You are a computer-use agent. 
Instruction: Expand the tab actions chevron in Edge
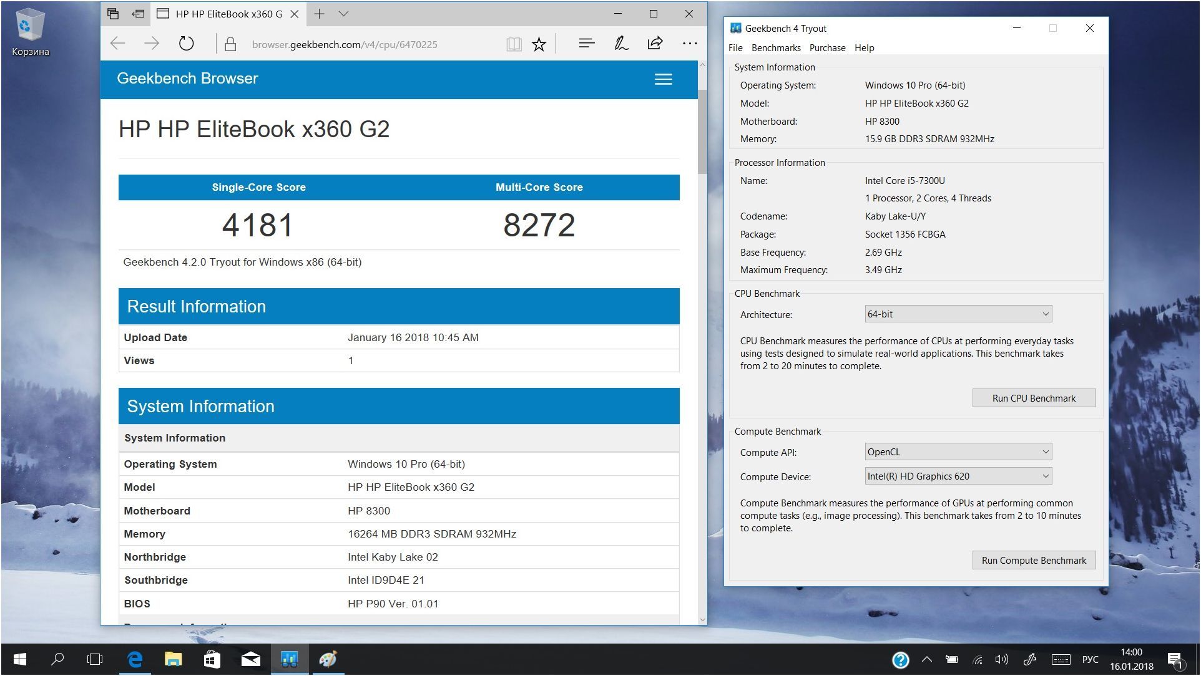click(343, 13)
